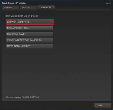Open Move Install Folder dialog
Viewport: 113px width, 110px height.
pos(30,46)
